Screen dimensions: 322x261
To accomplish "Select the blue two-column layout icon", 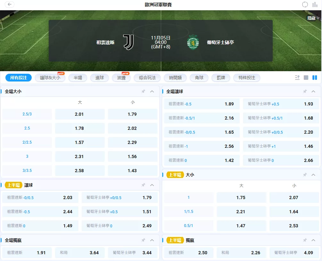I will pos(316,77).
